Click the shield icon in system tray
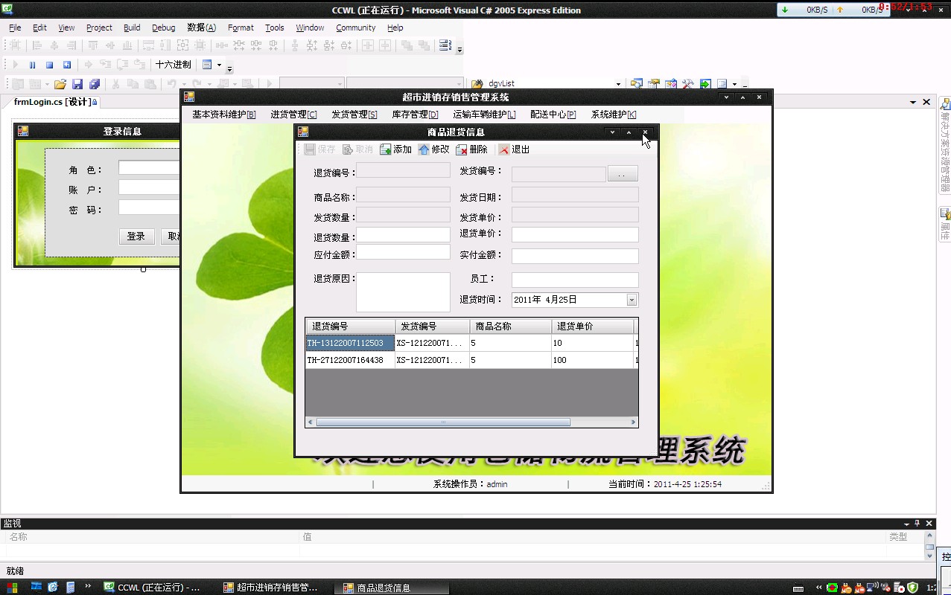The image size is (951, 595). click(912, 588)
